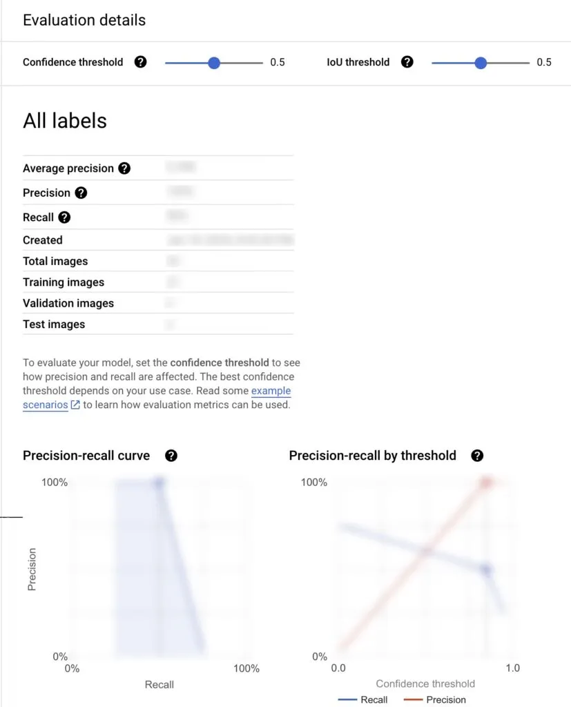Click the point on the precision-recall curve peak
Viewport: 571px width, 707px height.
(x=158, y=483)
